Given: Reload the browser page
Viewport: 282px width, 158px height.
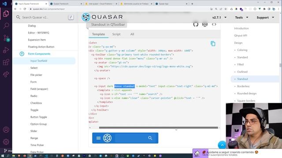Looking at the screenshot, I should tap(25, 9).
